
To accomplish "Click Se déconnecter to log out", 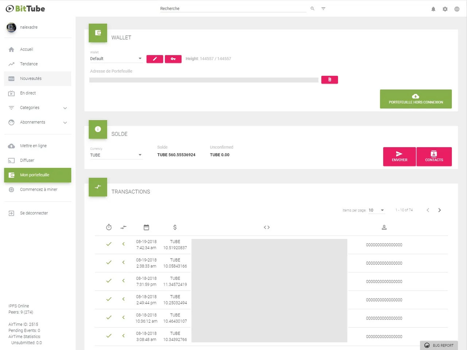I will [38, 213].
